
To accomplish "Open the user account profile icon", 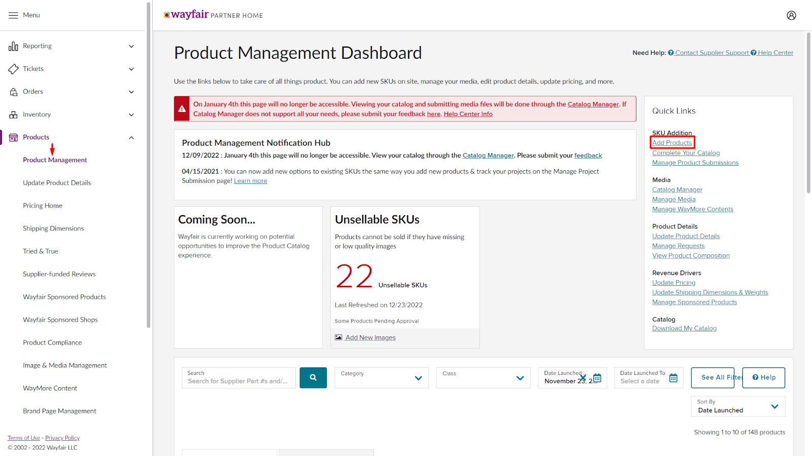I will pos(791,15).
